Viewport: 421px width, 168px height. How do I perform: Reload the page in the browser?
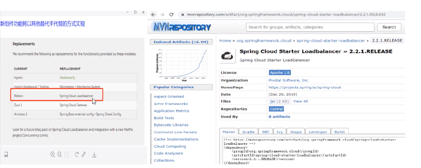point(171,15)
